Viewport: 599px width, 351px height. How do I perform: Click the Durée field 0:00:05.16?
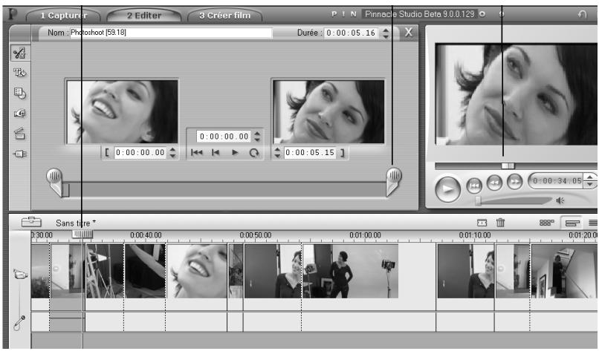[351, 33]
